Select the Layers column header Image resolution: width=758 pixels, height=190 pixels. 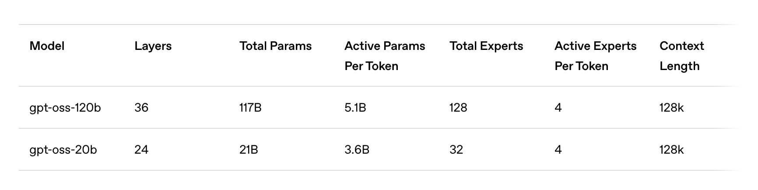click(x=153, y=46)
